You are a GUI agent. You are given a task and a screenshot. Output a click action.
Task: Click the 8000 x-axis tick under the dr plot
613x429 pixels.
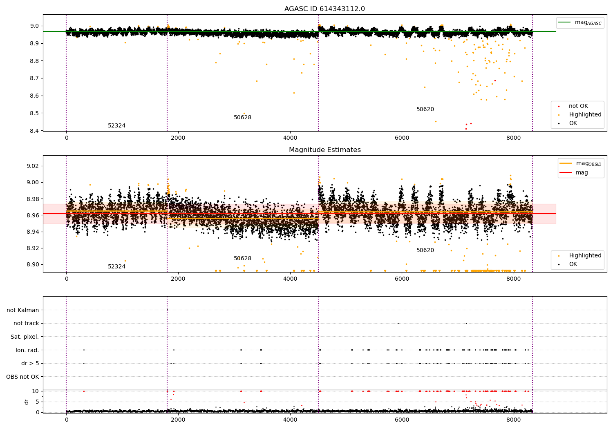(514, 420)
